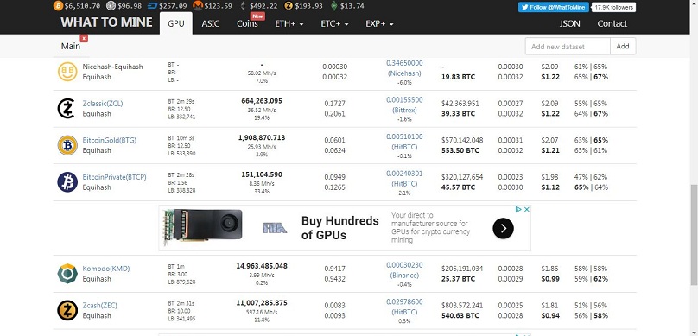Remove the Main dataset with red x

84,39
